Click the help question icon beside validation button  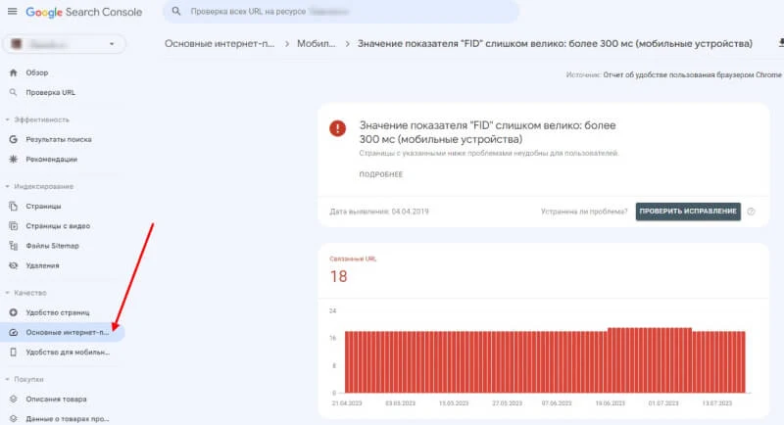pos(751,212)
